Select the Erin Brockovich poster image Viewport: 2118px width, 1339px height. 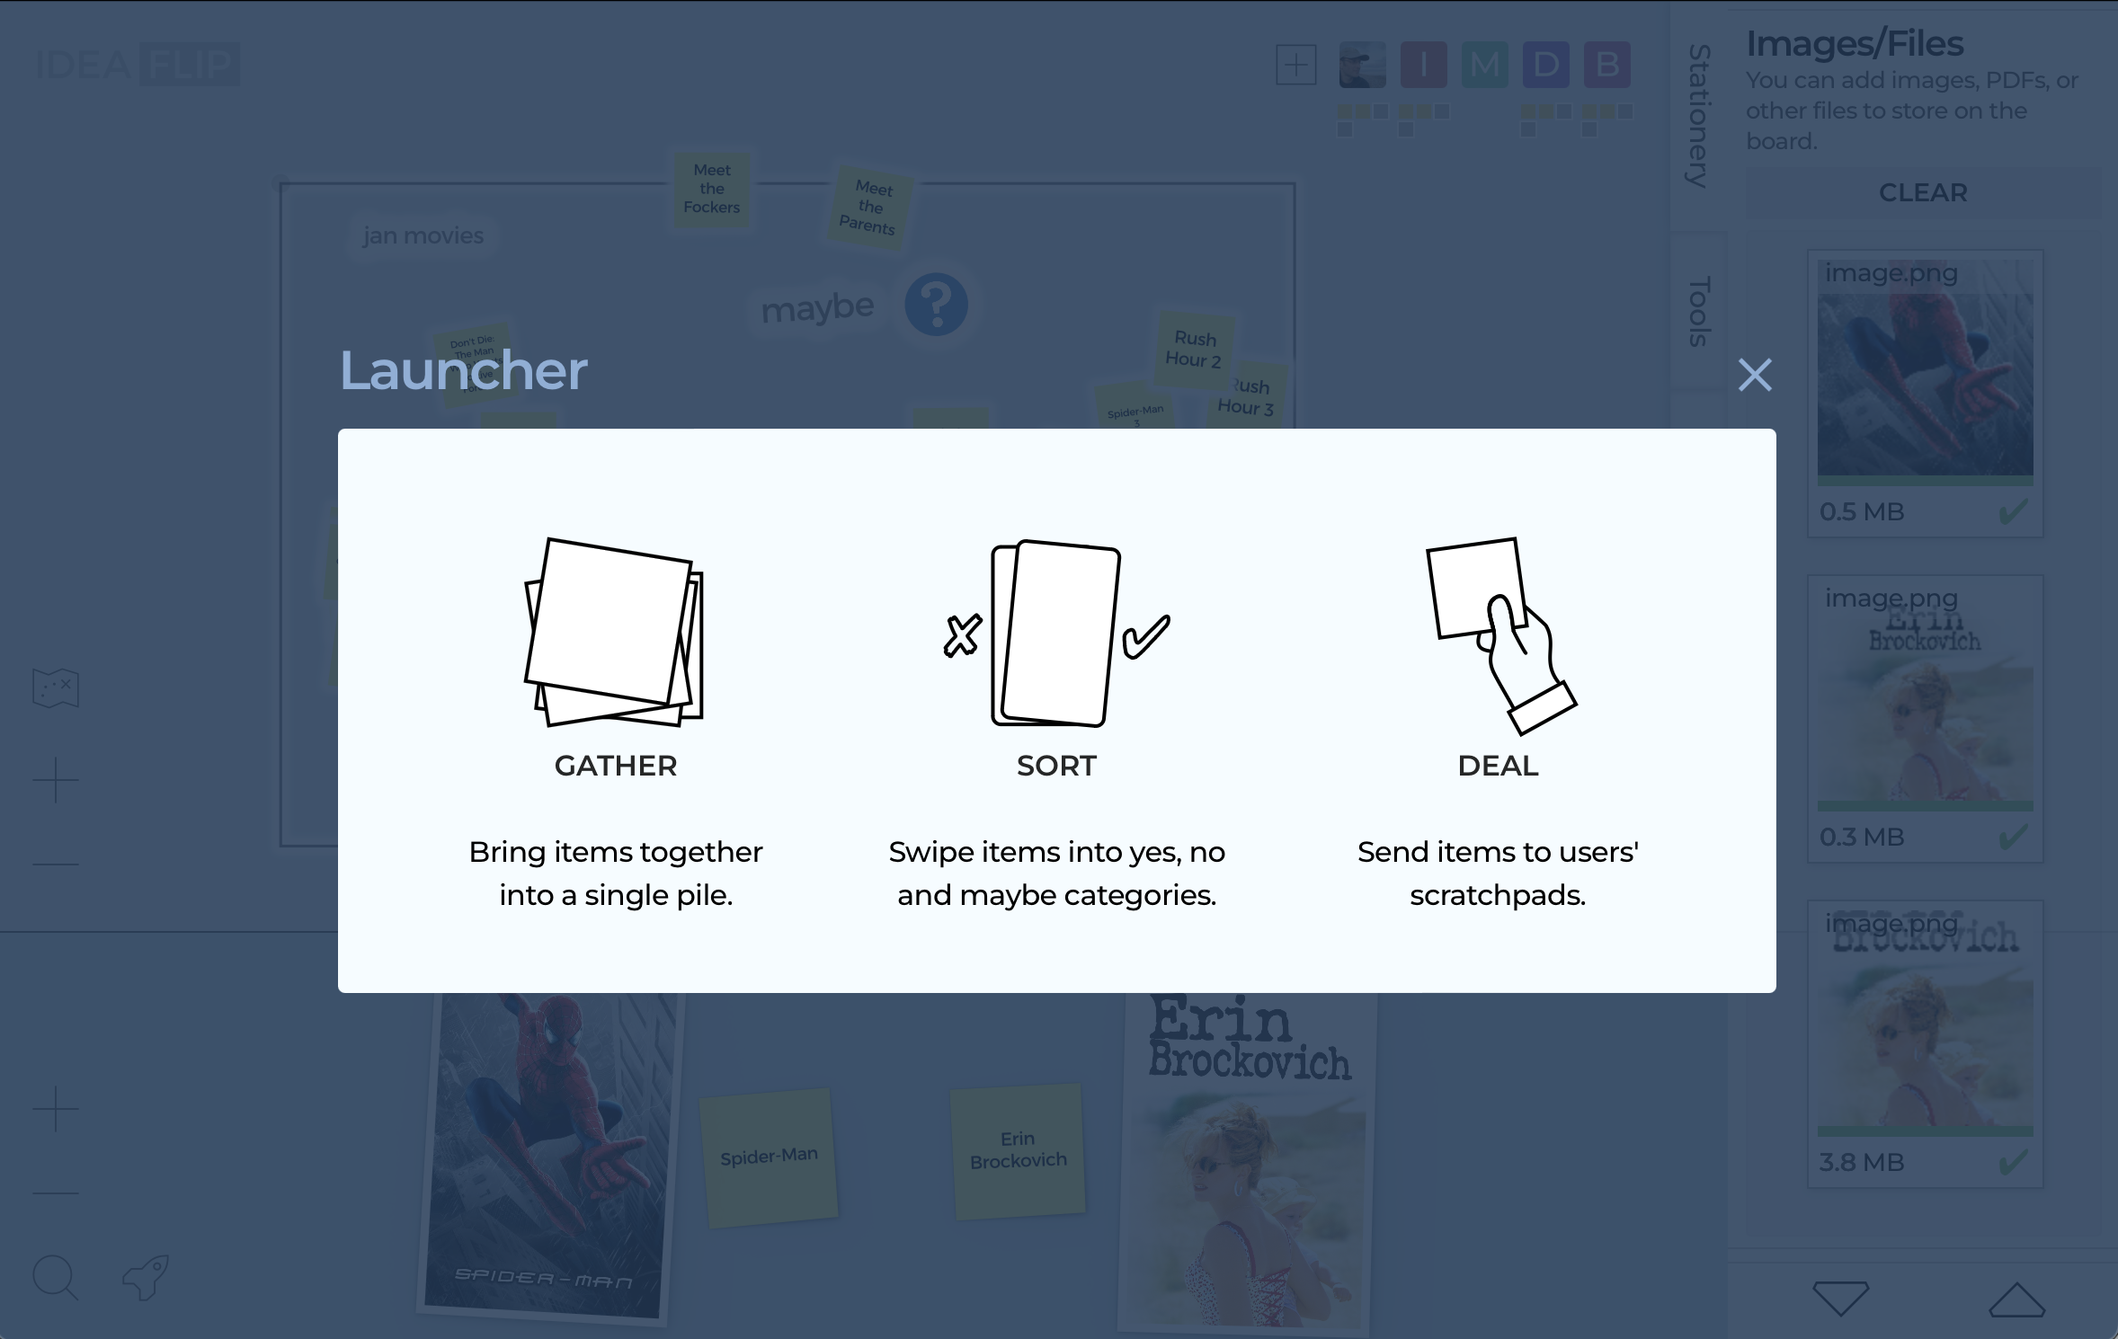click(x=1247, y=1163)
